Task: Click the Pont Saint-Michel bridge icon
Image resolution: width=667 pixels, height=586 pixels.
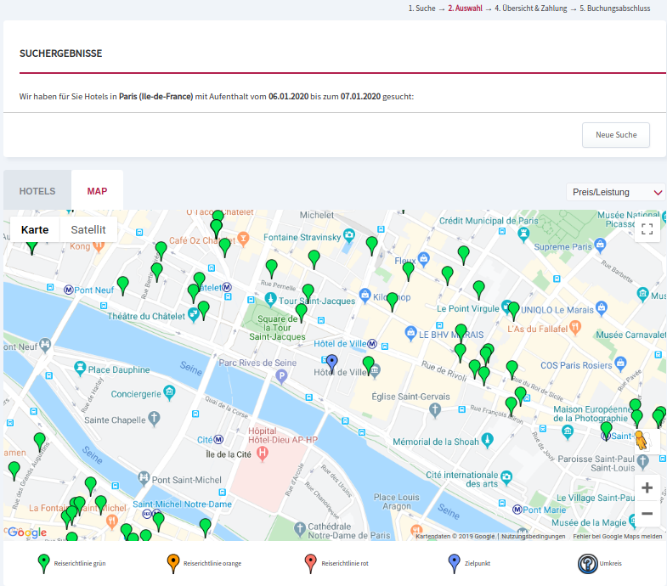Action: pyautogui.click(x=144, y=478)
